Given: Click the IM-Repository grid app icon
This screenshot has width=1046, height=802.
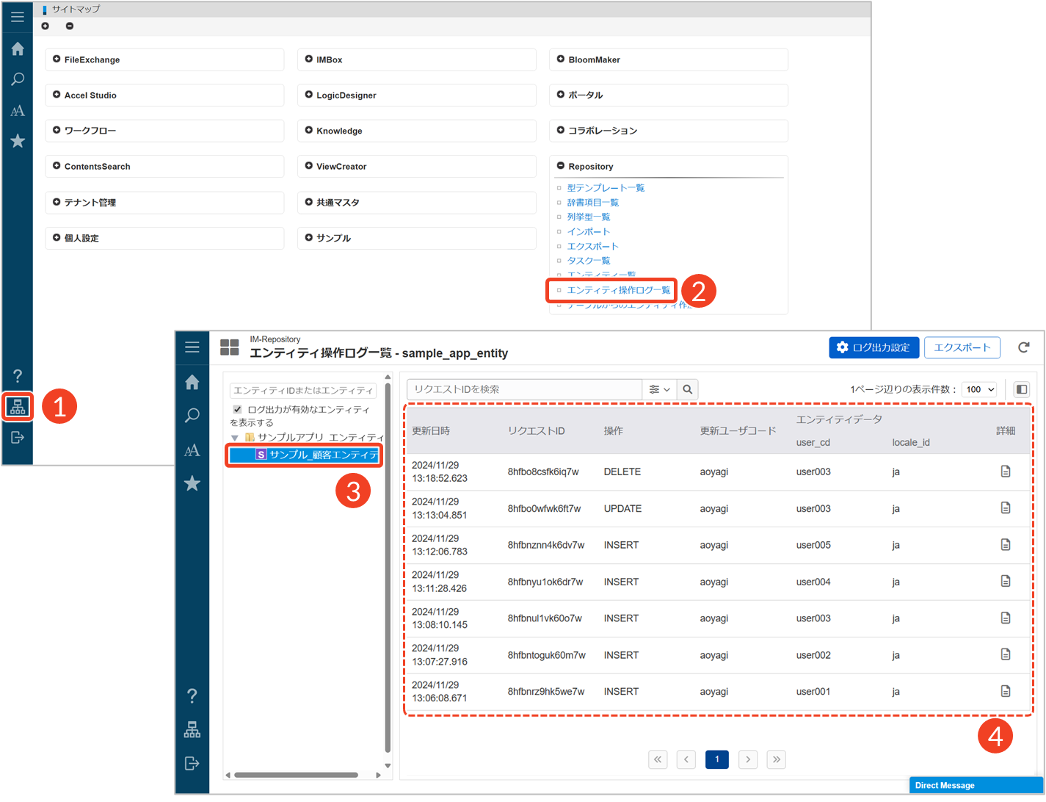Looking at the screenshot, I should (230, 347).
